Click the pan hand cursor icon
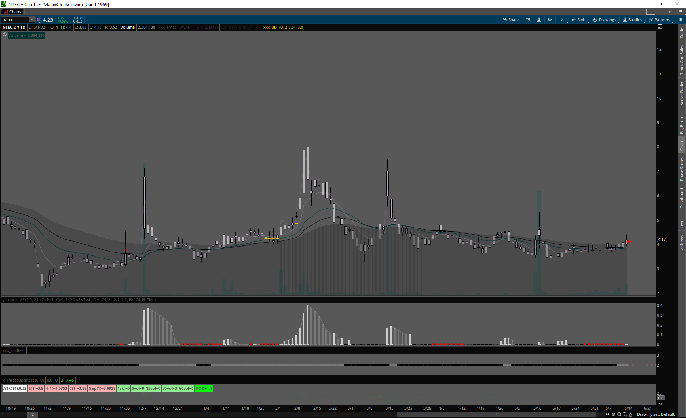The width and height of the screenshot is (686, 418). (631, 414)
